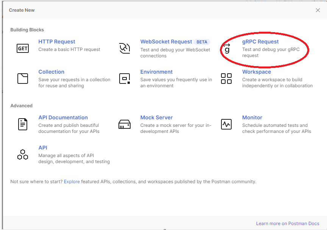327x230 pixels.
Task: Click the 'Building Blocks' section heading
Action: pos(27,30)
